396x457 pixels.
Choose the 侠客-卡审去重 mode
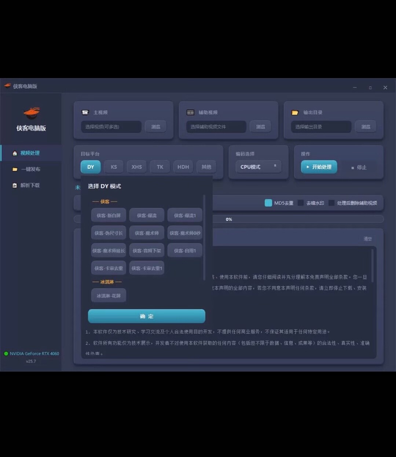tap(109, 268)
